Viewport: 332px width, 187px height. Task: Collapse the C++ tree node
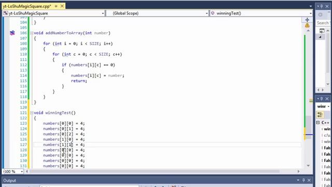point(318,123)
